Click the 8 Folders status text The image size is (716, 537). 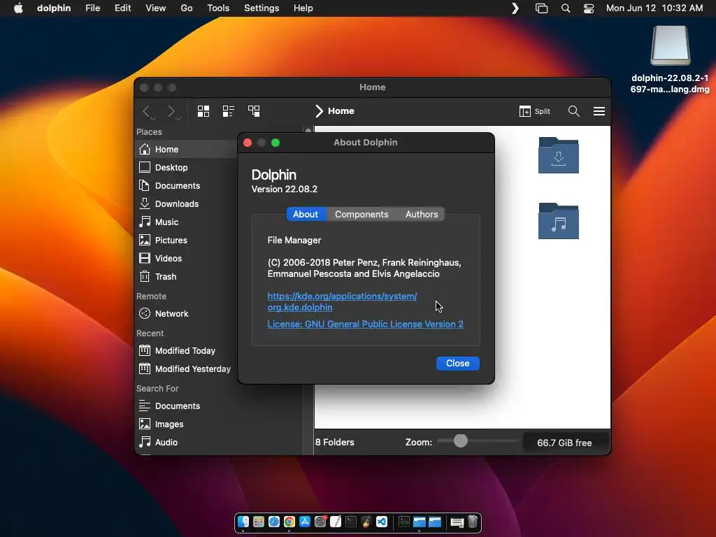pyautogui.click(x=335, y=443)
